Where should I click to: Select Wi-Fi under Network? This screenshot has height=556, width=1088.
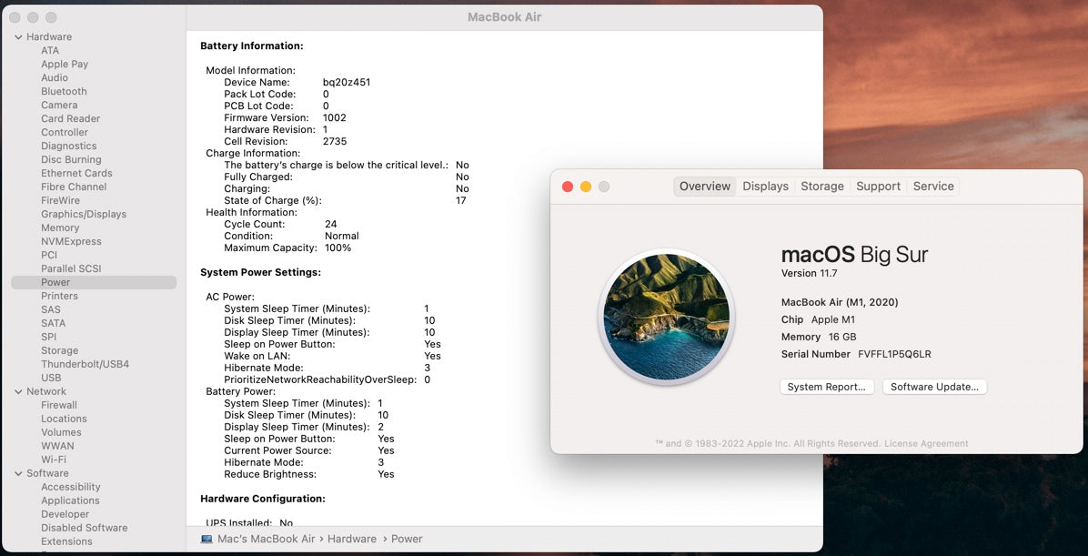(x=54, y=460)
